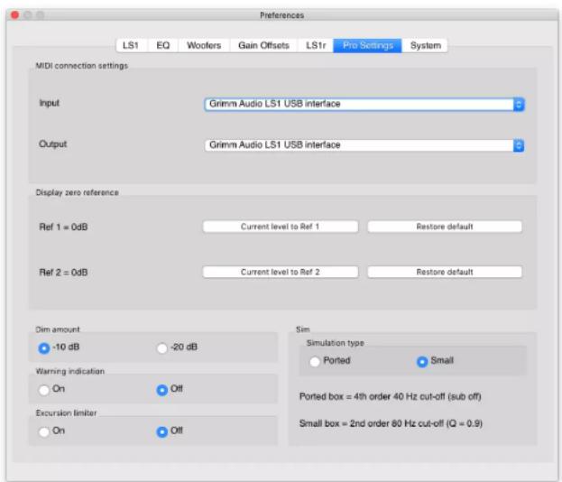Viewport: 562px width, 482px height.
Task: Restore default for Ref 2
Action: pos(445,272)
